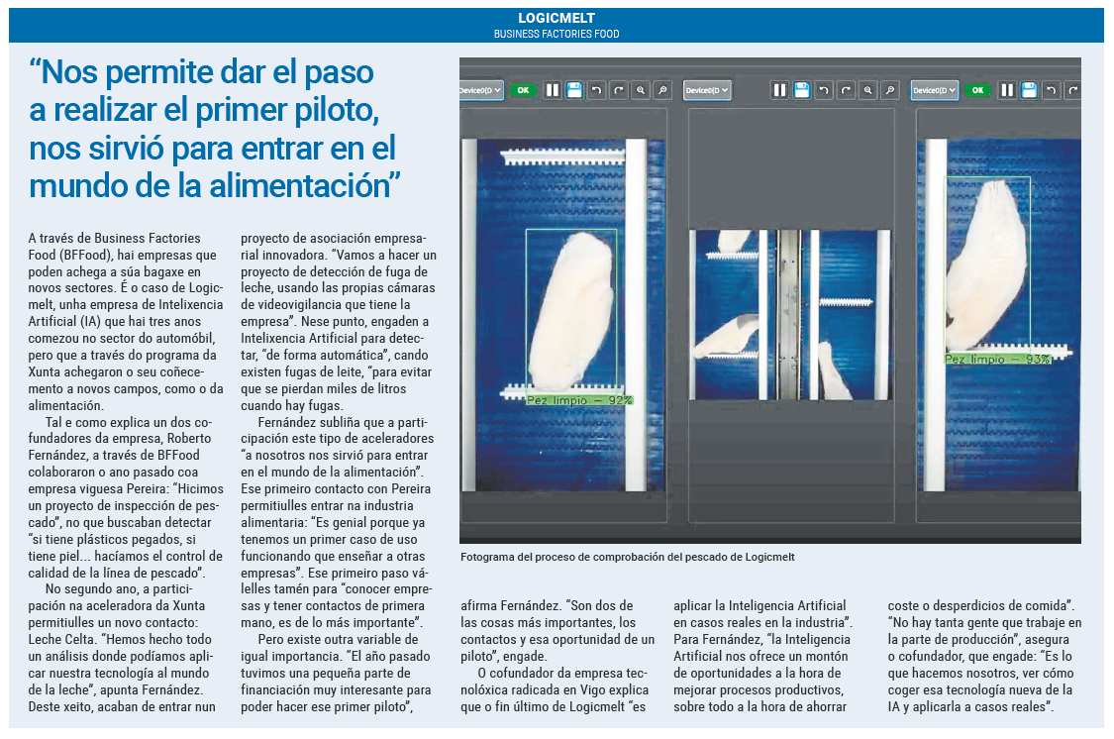Screen dimensions: 1114x739
Task: Click undo in the 93% fish panel toolbar
Action: coord(1051,90)
